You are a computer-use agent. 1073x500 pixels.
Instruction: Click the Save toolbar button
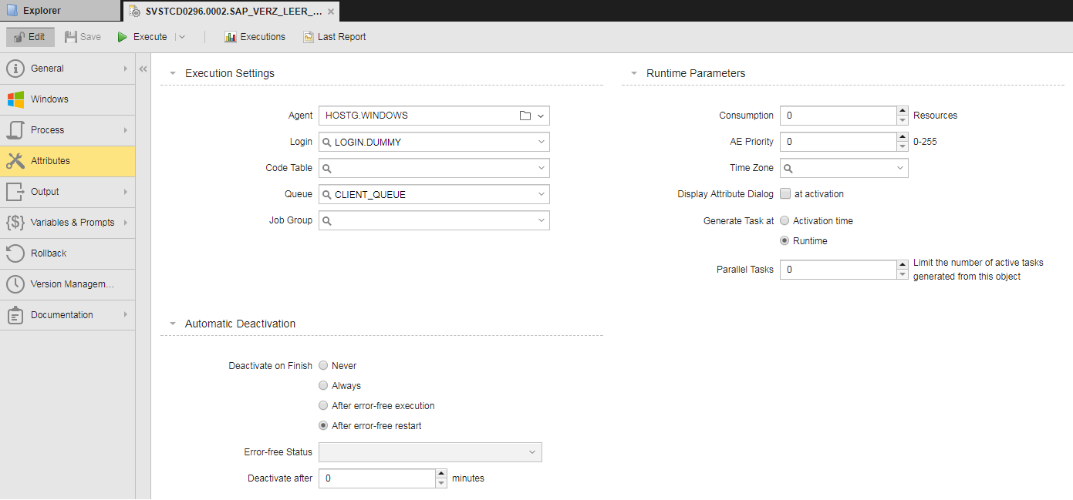point(83,37)
